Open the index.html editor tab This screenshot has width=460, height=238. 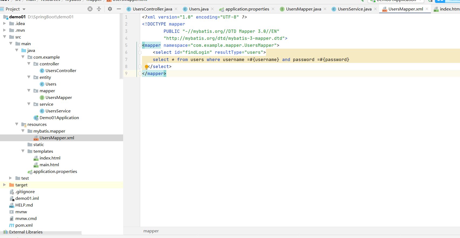coord(447,9)
